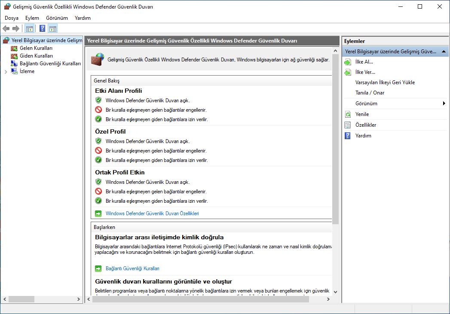Viewport: 450px width, 314px height.
Task: Open the Eylem menu
Action: (x=32, y=18)
